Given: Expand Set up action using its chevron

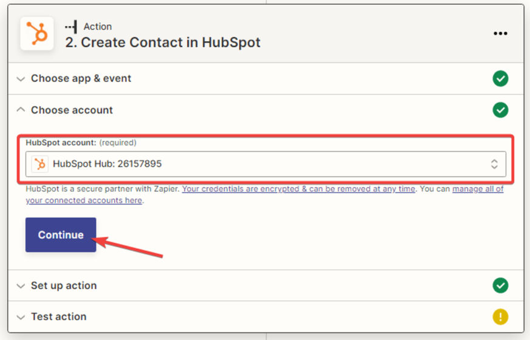Looking at the screenshot, I should pos(21,286).
